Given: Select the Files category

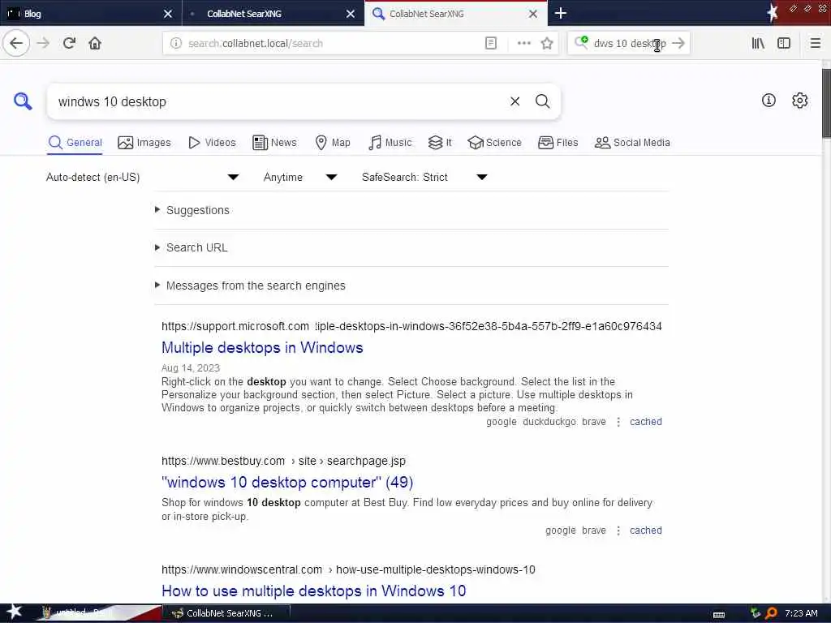Looking at the screenshot, I should [558, 143].
